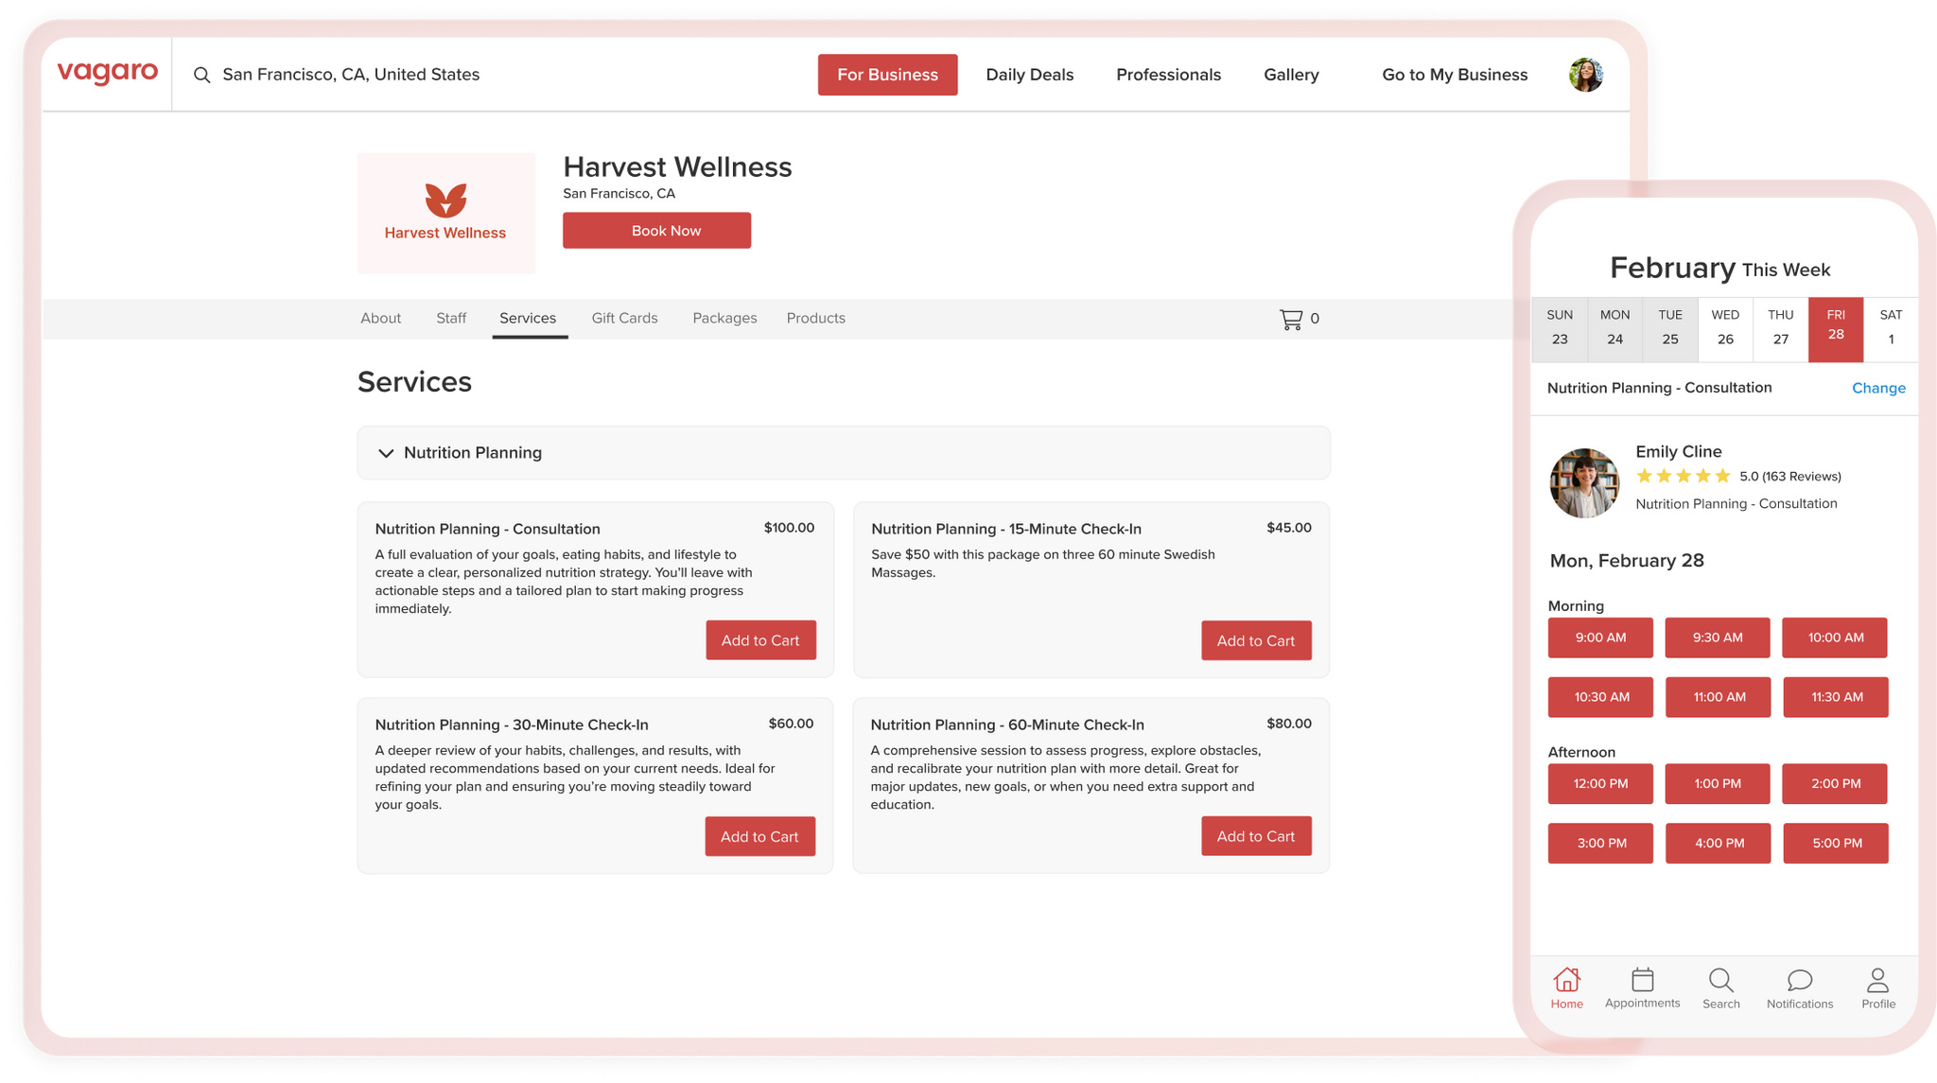Click Go to My Business

tap(1455, 75)
